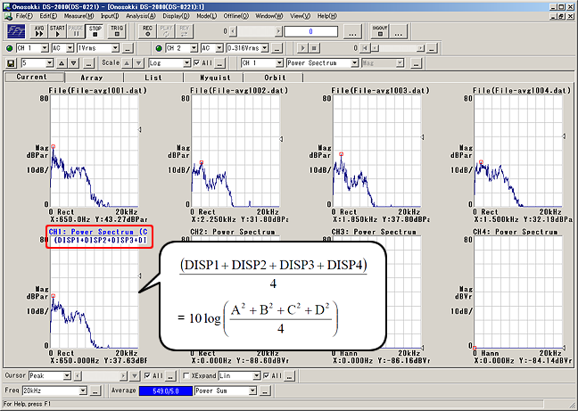This screenshot has width=578, height=411.
Task: Click the Average 549.0/5.0 progress field
Action: coord(166,390)
